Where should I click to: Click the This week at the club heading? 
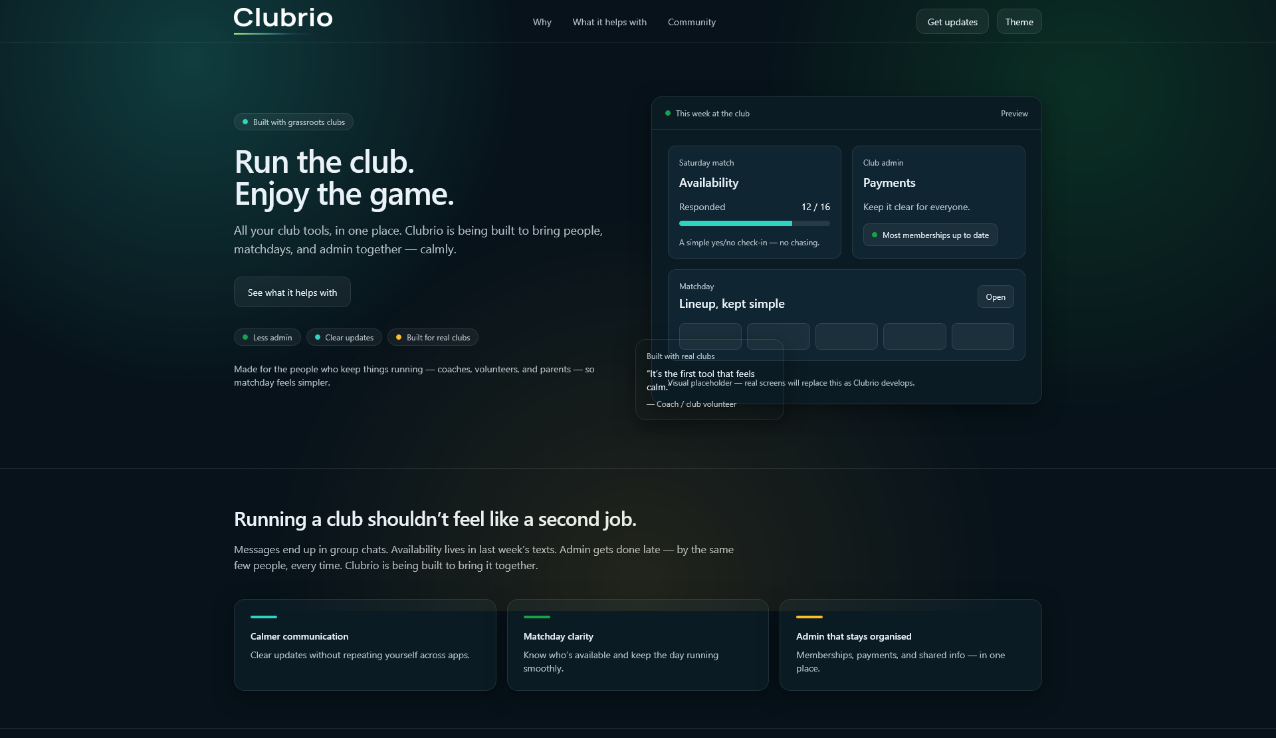coord(712,114)
